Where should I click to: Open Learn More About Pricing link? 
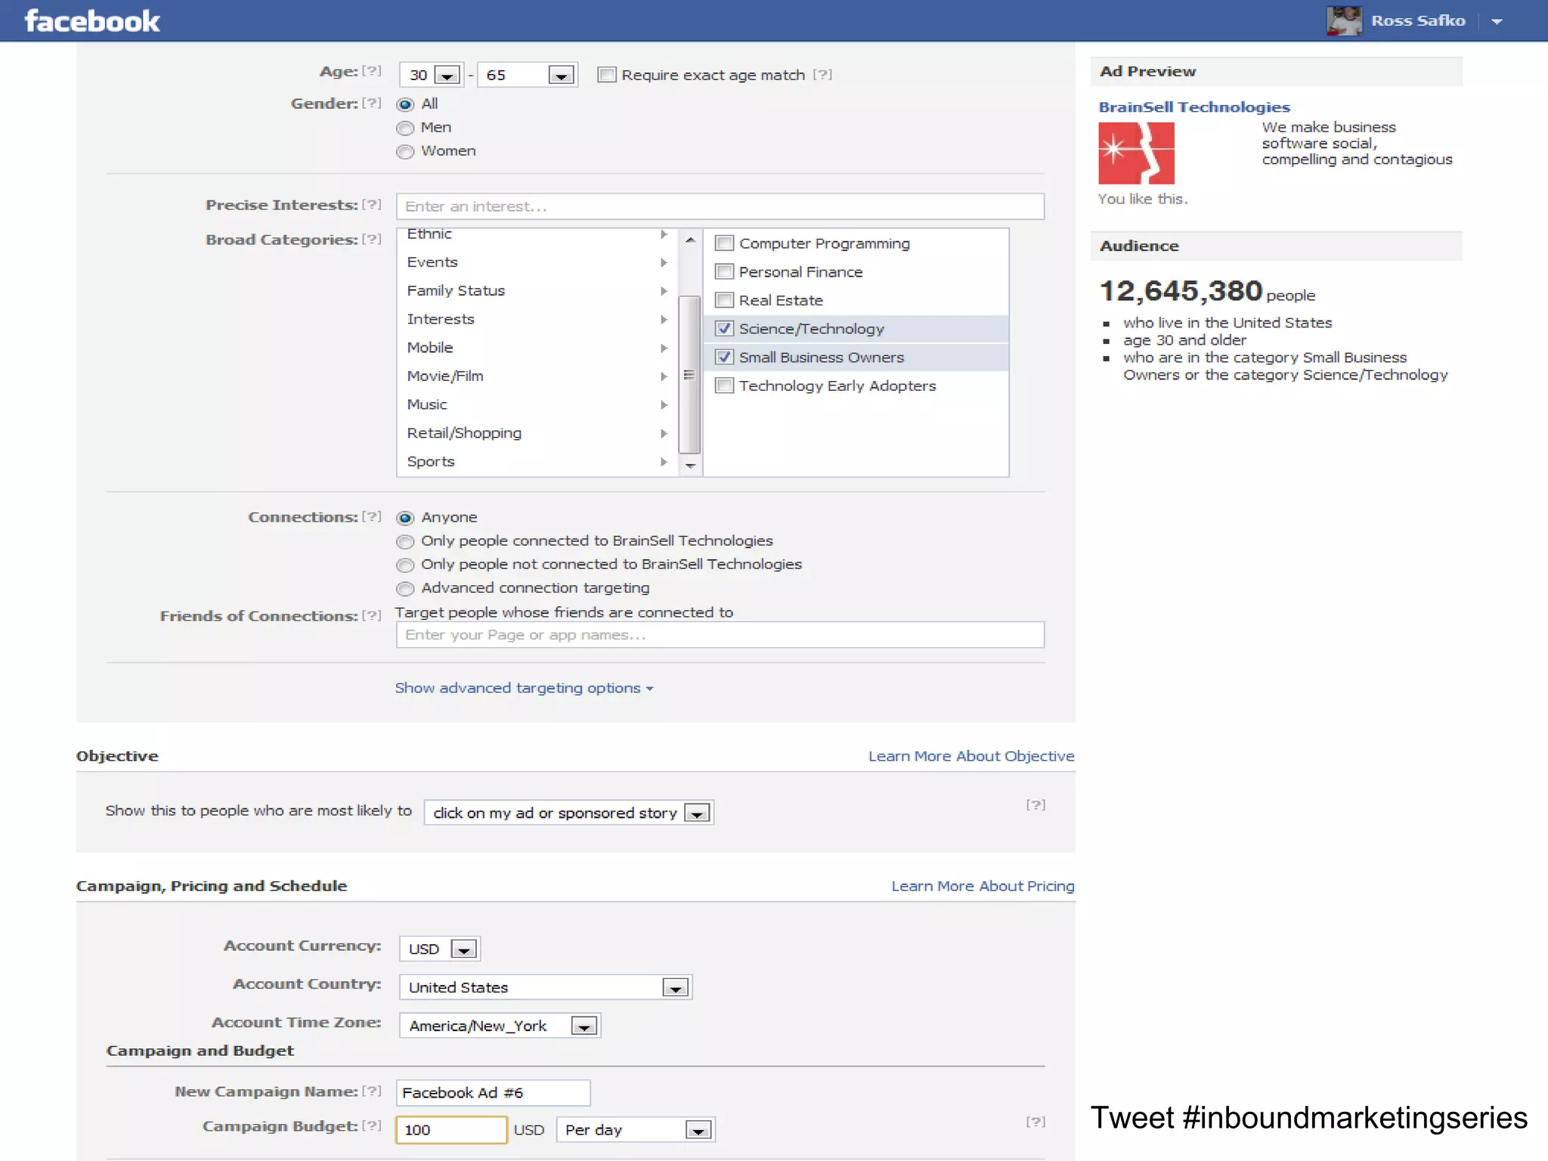tap(982, 886)
